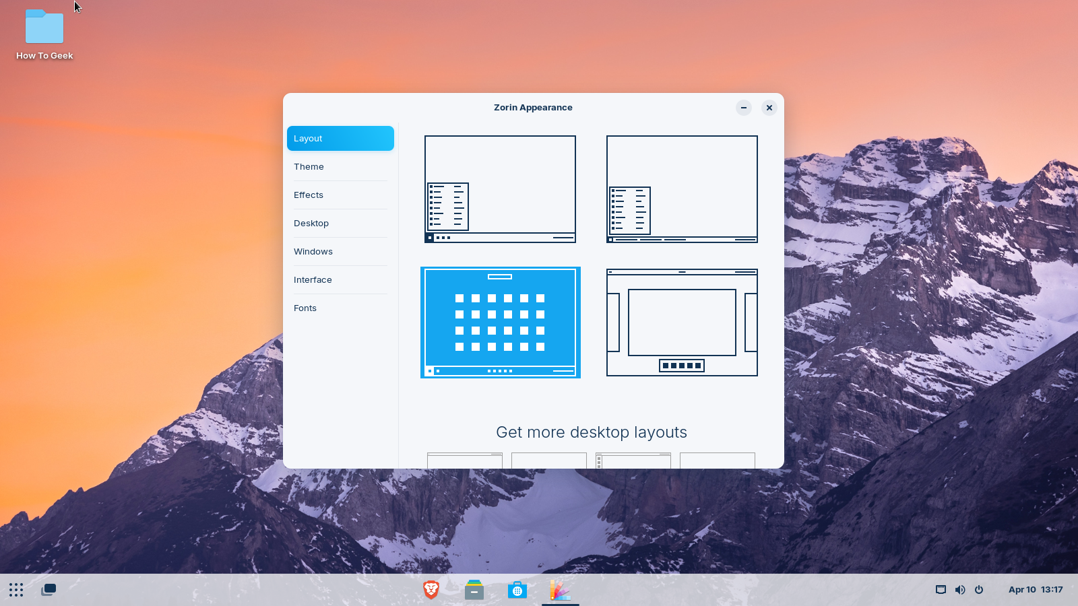
Task: Open the applications grid launcher
Action: 16,589
